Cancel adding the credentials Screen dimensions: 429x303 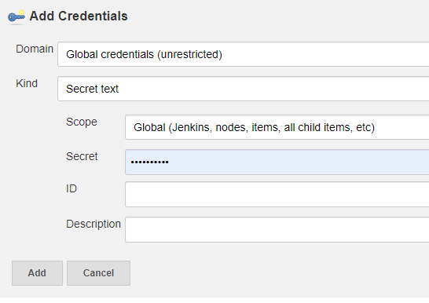pos(98,273)
